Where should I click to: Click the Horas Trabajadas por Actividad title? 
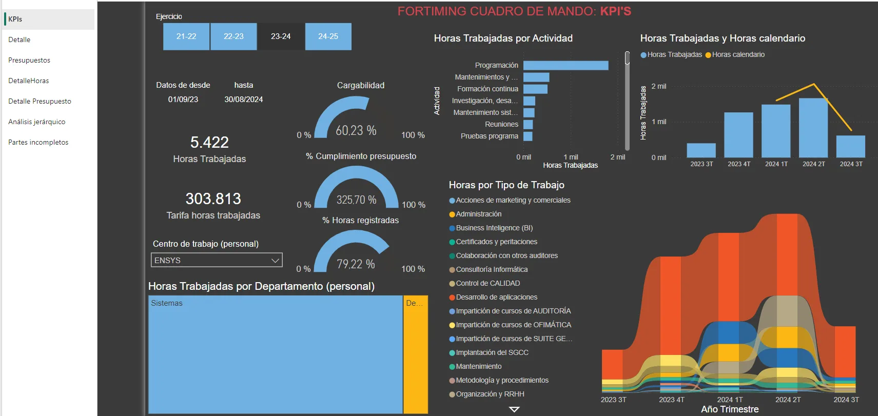pos(503,38)
